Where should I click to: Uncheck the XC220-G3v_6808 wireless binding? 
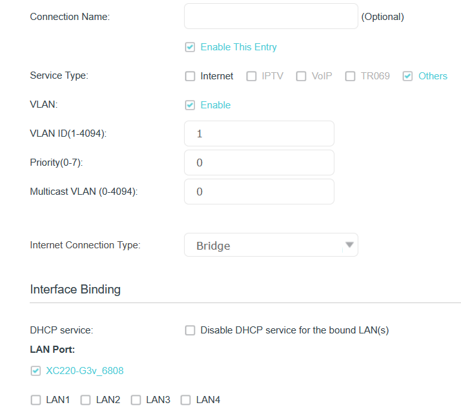pos(36,371)
